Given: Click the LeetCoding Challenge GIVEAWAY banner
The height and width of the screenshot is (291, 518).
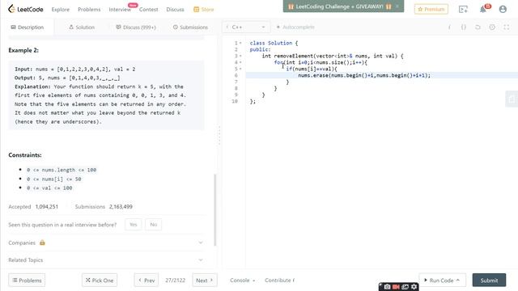Looking at the screenshot, I should coord(340,6).
